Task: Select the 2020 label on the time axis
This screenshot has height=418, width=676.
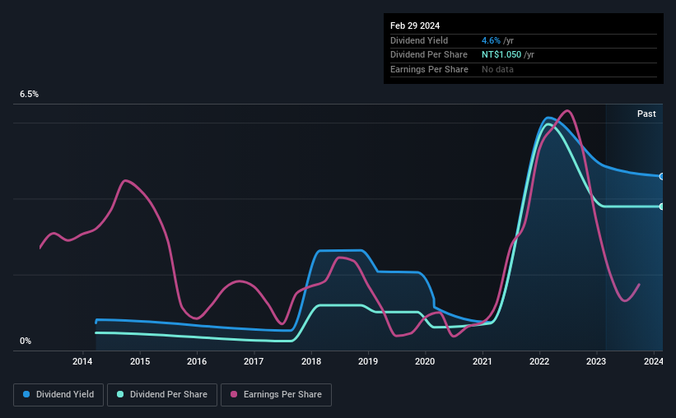Action: click(425, 361)
